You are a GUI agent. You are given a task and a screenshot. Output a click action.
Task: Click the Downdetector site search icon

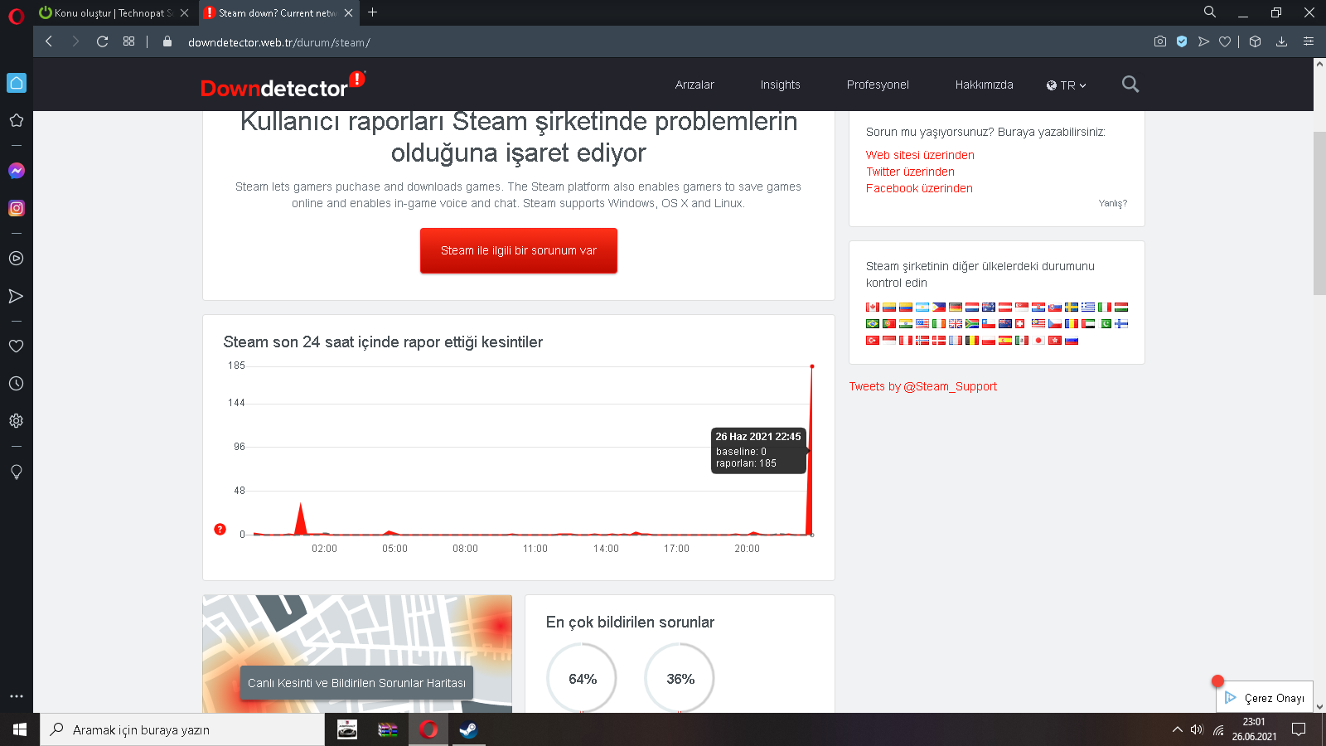(1130, 85)
